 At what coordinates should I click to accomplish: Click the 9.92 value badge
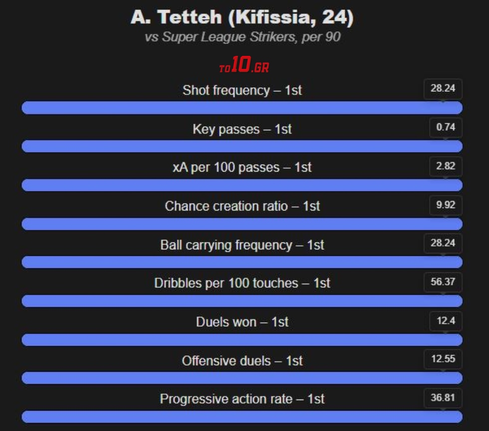[x=446, y=205]
